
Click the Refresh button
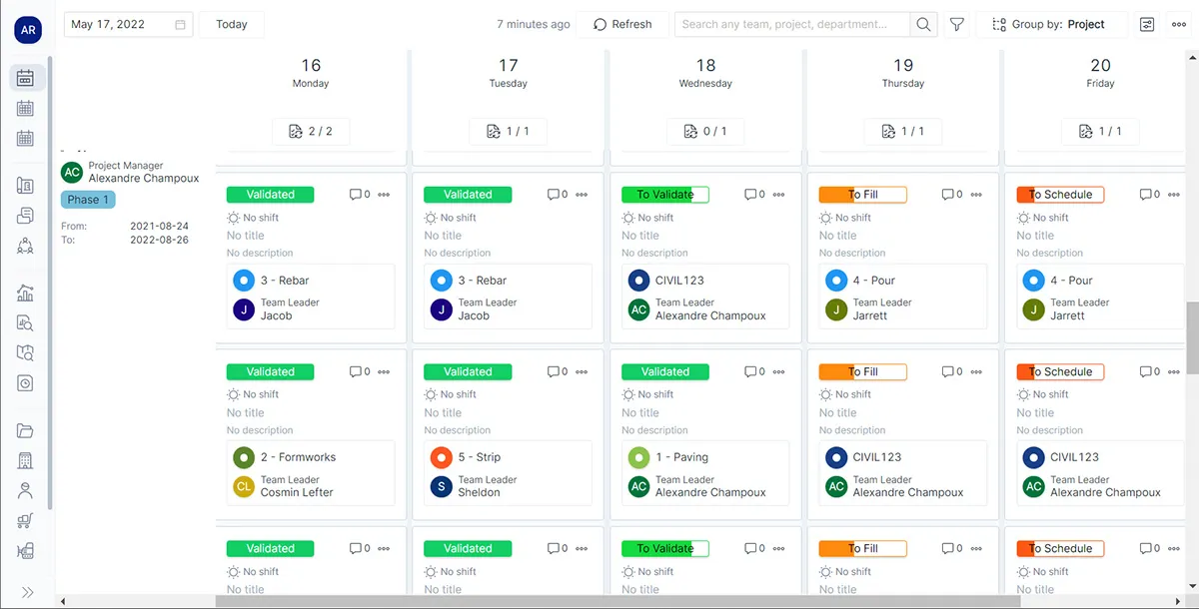point(621,24)
